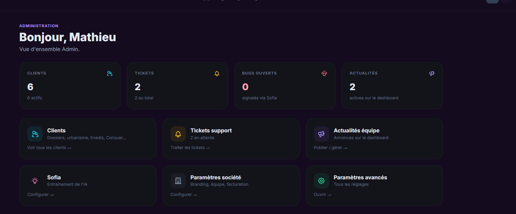Viewport: 516px width, 214px height.
Task: Click the Bugs Ouverts count of 0
Action: [x=245, y=87]
